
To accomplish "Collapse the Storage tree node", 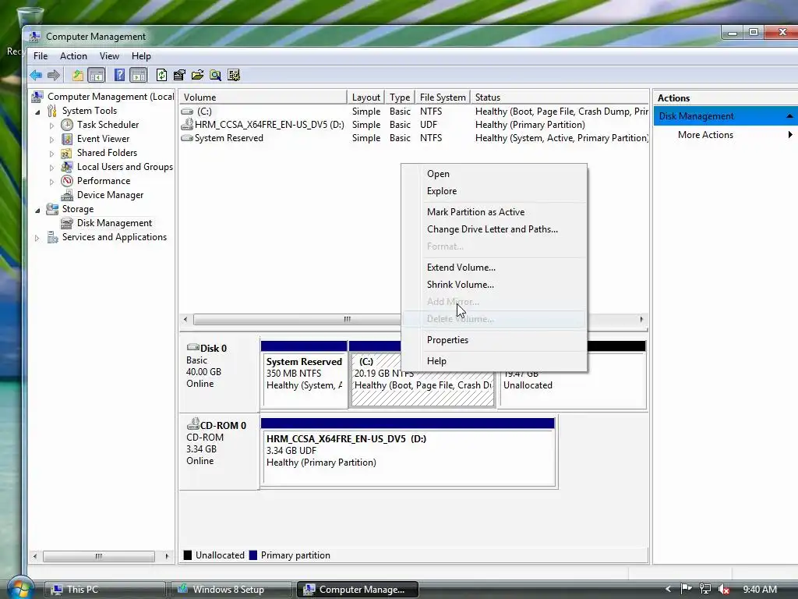I will tap(37, 210).
